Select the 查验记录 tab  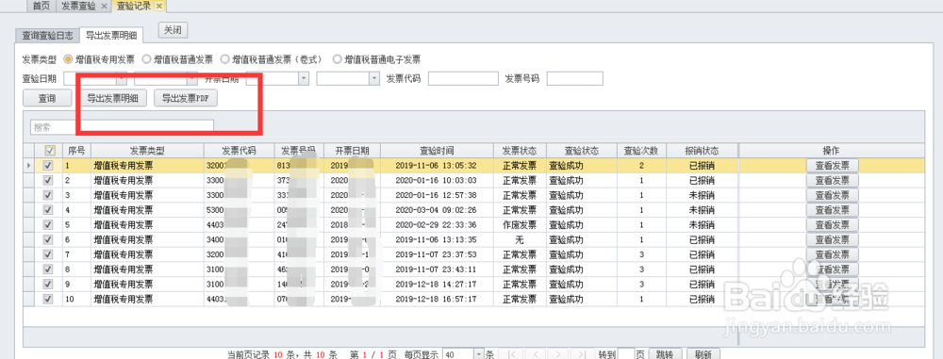click(134, 6)
